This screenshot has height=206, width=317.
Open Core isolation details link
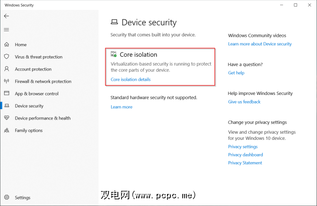coord(131,79)
